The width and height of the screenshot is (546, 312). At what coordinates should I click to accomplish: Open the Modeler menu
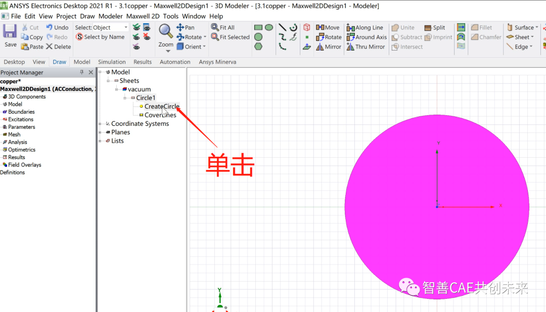(x=110, y=16)
